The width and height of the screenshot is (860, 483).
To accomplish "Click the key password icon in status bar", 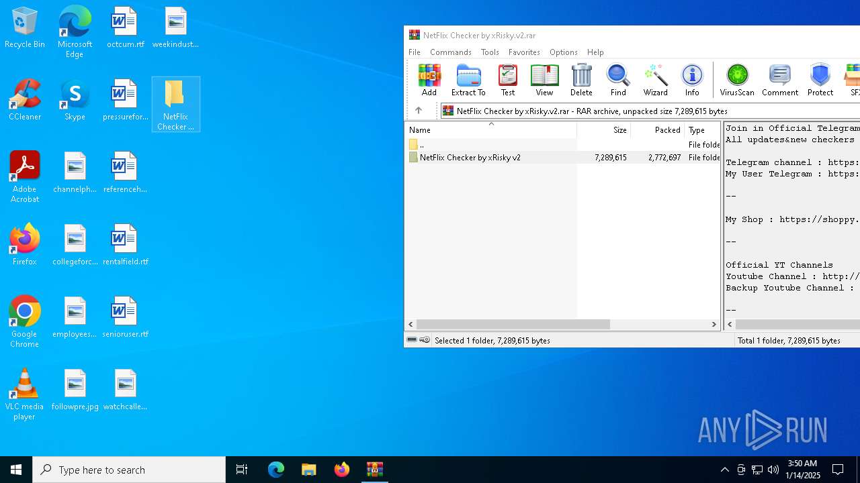I will click(x=425, y=340).
